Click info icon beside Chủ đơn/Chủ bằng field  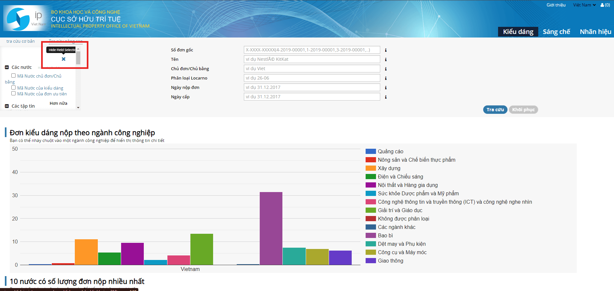pyautogui.click(x=385, y=69)
